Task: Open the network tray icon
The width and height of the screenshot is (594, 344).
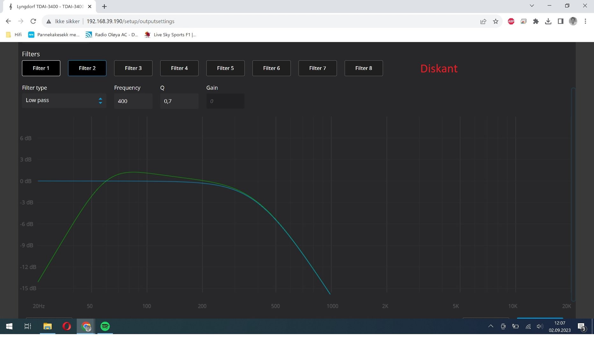Action: coord(528,326)
